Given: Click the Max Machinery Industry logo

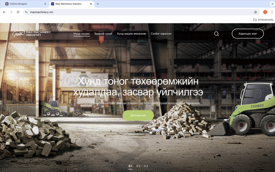Looking at the screenshot, I should point(32,33).
